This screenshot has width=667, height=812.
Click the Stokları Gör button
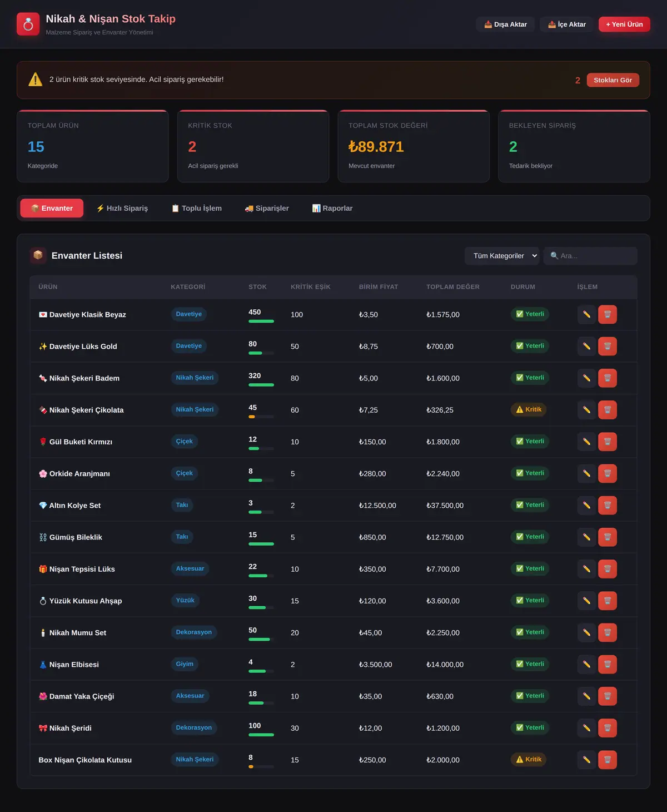pos(613,80)
